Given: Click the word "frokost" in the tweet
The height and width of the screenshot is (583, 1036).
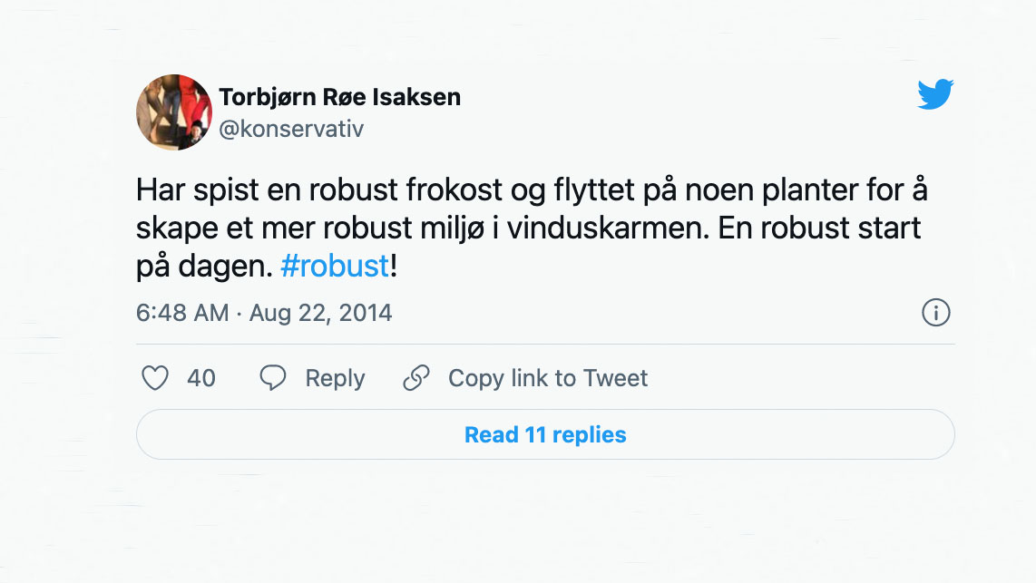Looking at the screenshot, I should pos(477,191).
